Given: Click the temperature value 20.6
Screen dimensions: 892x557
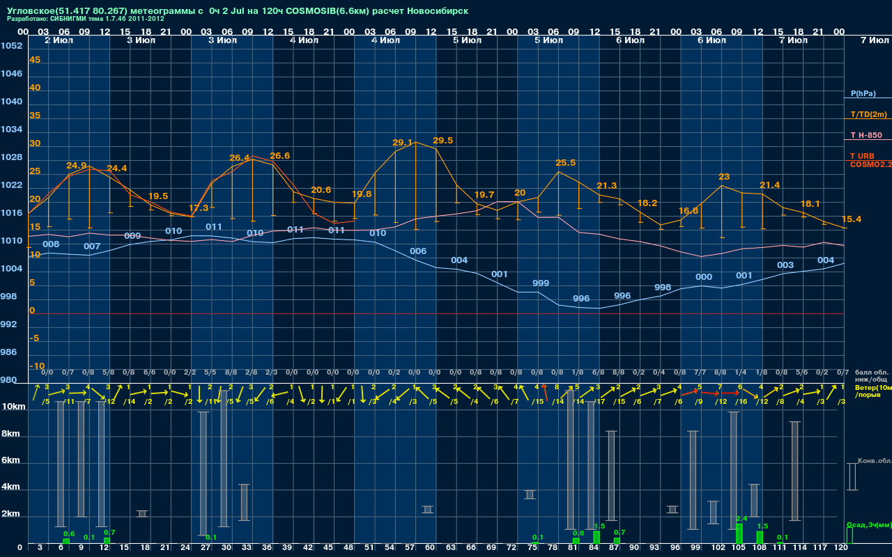Looking at the screenshot, I should point(321,190).
